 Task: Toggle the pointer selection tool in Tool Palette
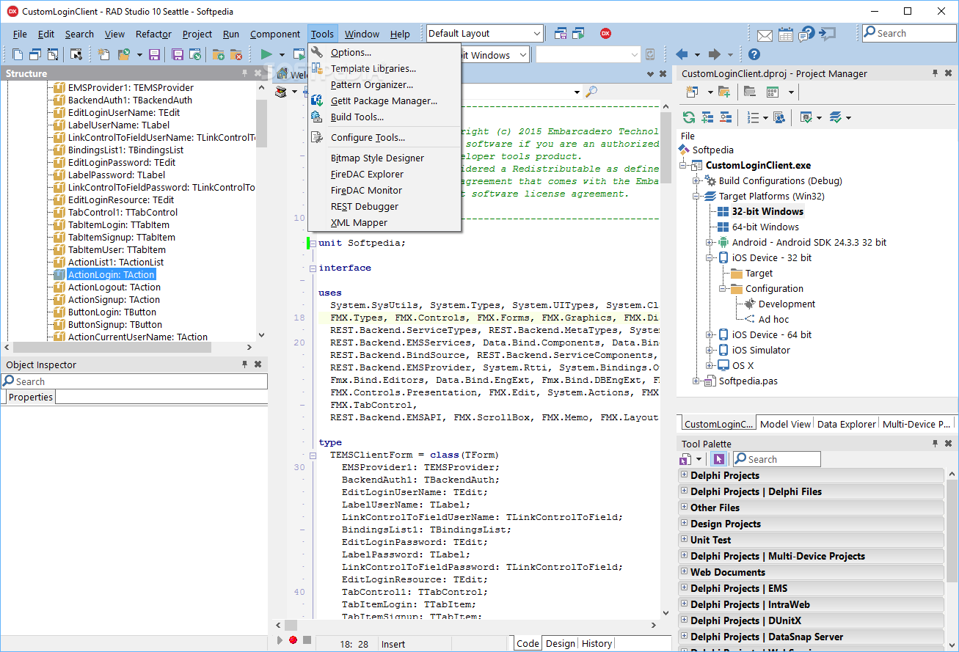[x=718, y=459]
